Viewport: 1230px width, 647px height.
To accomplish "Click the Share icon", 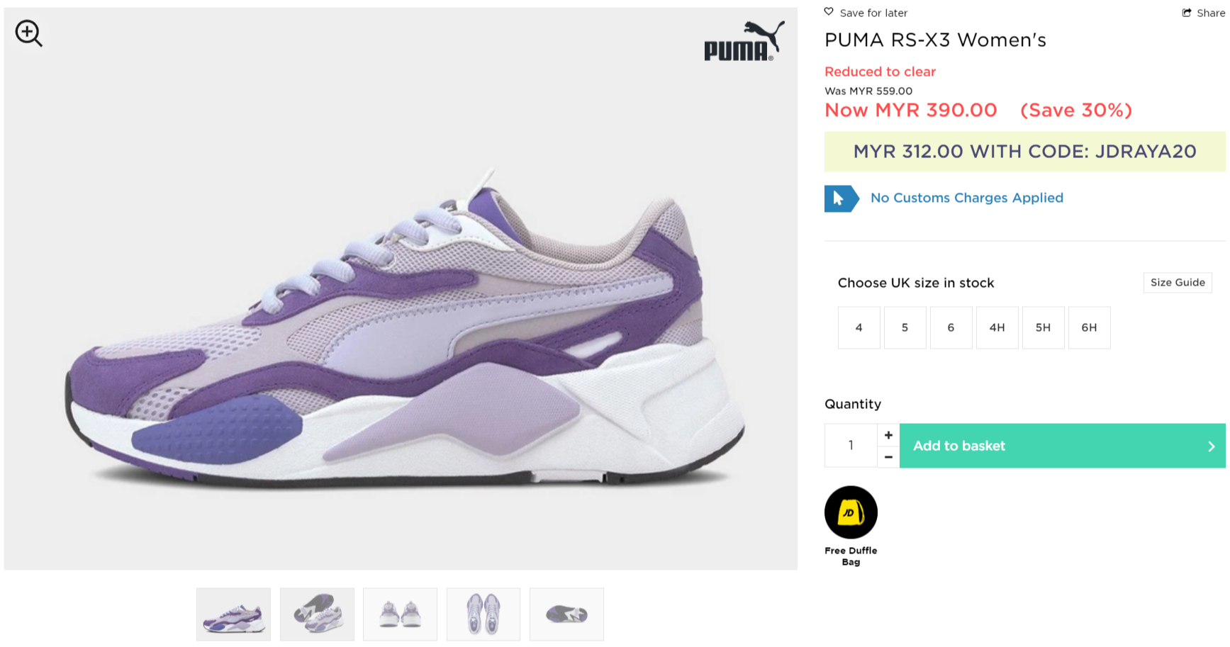I will (1187, 13).
